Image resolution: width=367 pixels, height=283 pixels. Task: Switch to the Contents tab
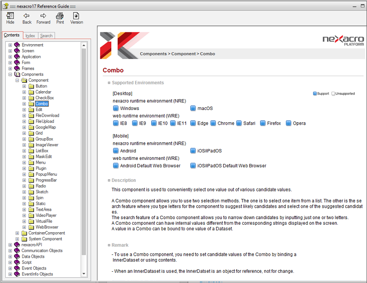click(x=12, y=35)
